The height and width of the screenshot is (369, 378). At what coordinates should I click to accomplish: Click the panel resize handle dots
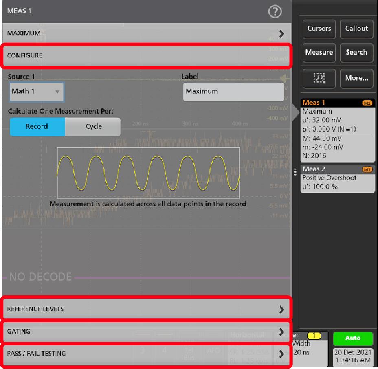[296, 172]
